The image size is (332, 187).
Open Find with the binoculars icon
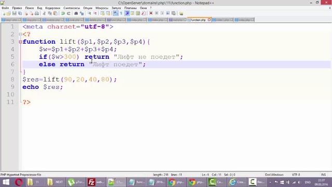pyautogui.click(x=76, y=14)
